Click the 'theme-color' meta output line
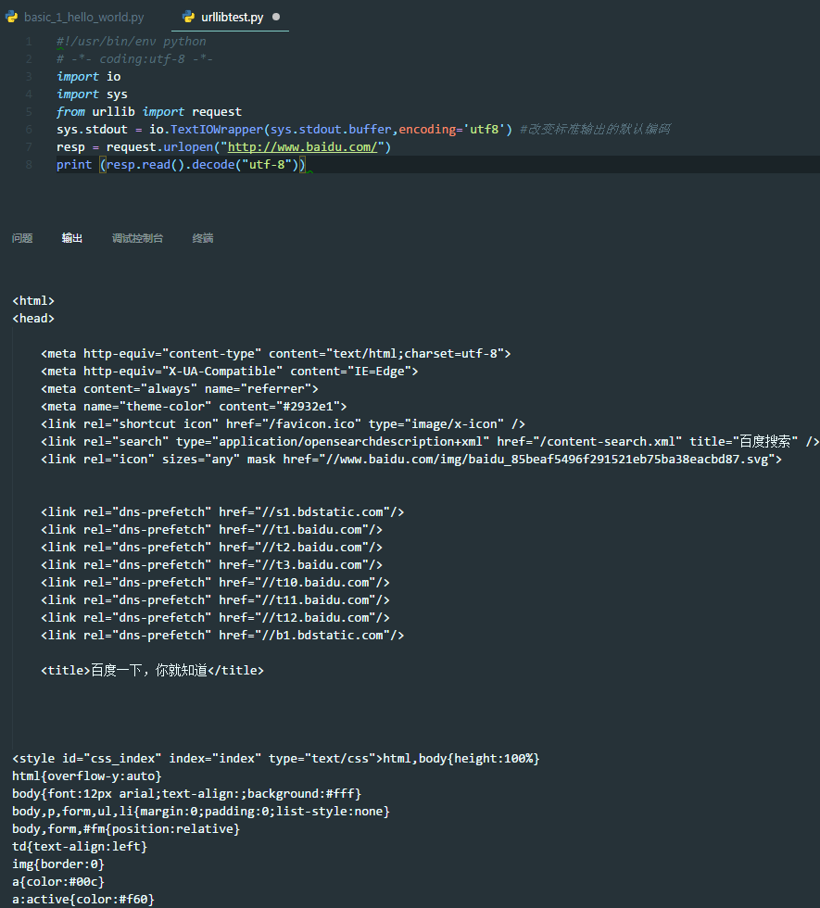The width and height of the screenshot is (820, 908). point(194,407)
